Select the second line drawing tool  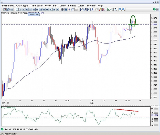click(x=85, y=9)
